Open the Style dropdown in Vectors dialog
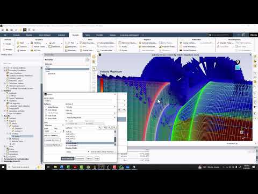This screenshot has width=258, height=194. pyautogui.click(x=54, y=125)
